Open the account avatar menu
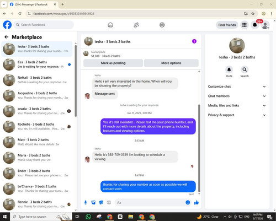 coord(265,25)
